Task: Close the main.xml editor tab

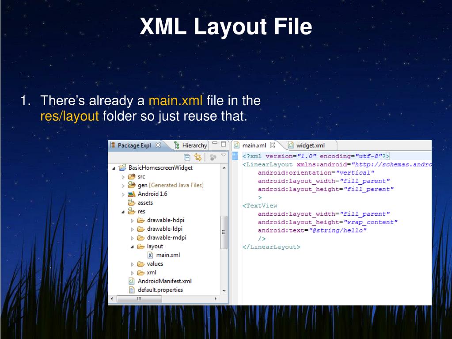Action: (273, 145)
